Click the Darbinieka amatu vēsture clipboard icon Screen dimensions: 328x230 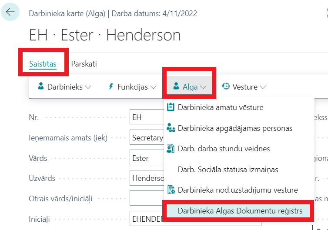[x=171, y=107]
